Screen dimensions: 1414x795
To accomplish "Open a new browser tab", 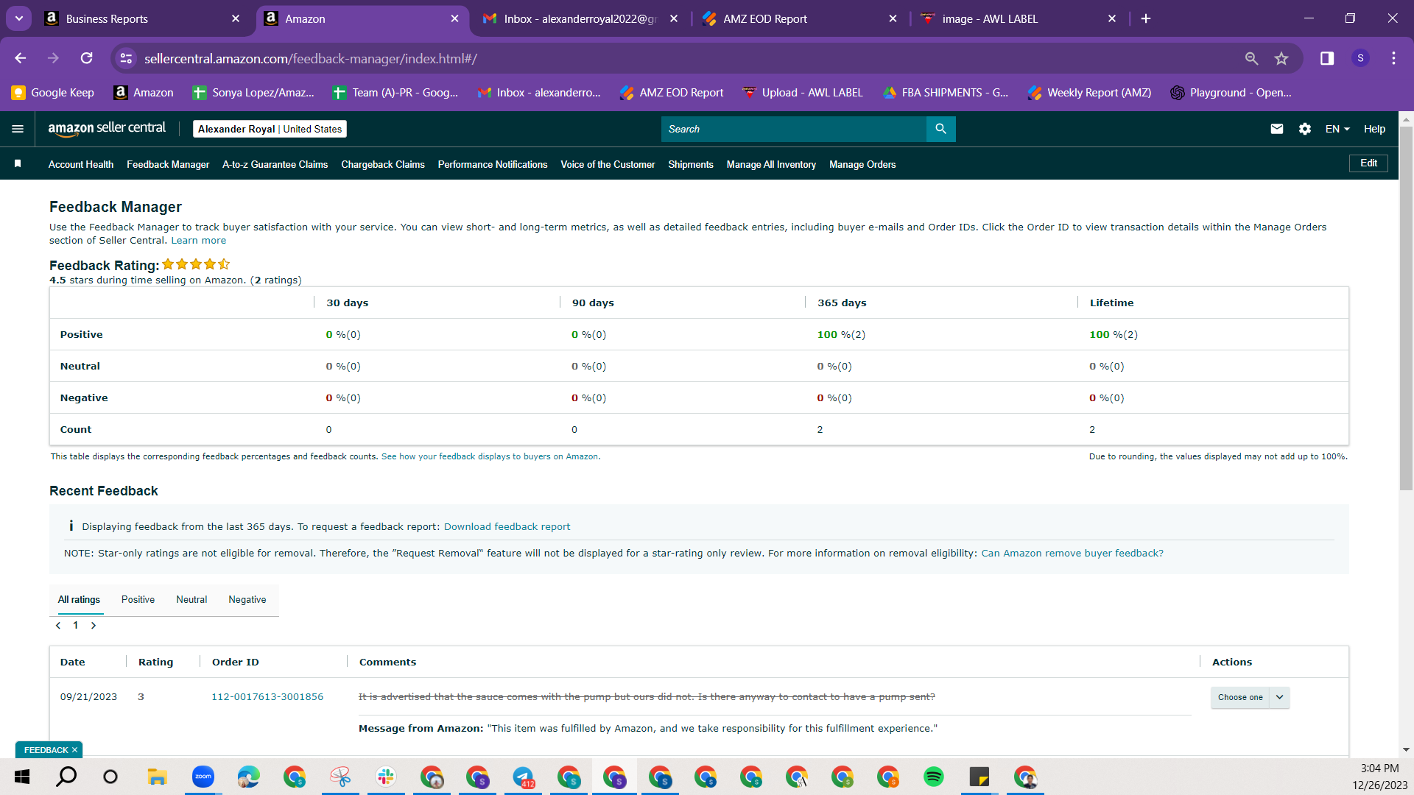I will tap(1146, 18).
